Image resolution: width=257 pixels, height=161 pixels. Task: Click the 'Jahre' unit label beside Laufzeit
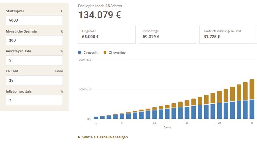[x=59, y=71]
